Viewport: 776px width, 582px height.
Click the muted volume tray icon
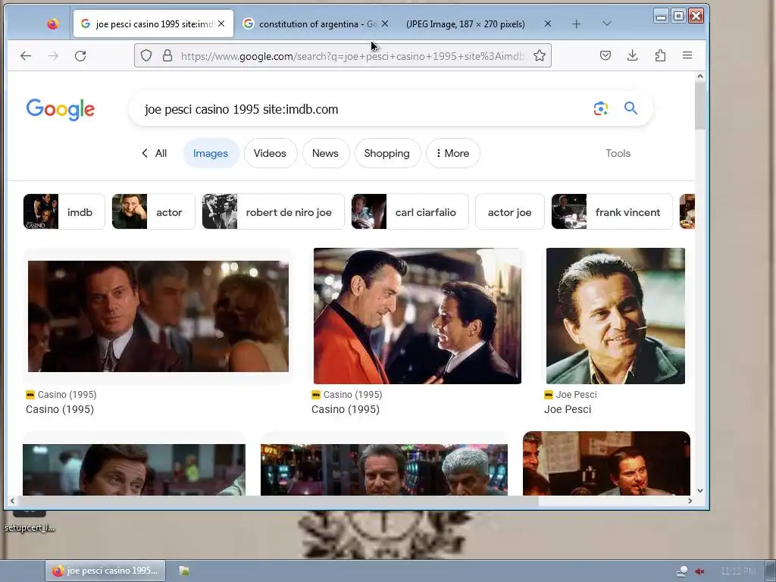coord(699,571)
